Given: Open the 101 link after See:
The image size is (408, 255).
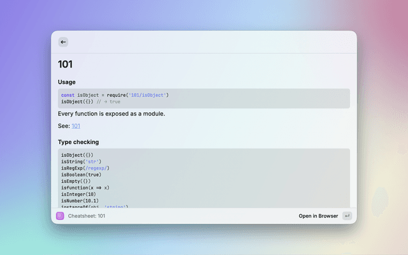Looking at the screenshot, I should click(x=76, y=126).
